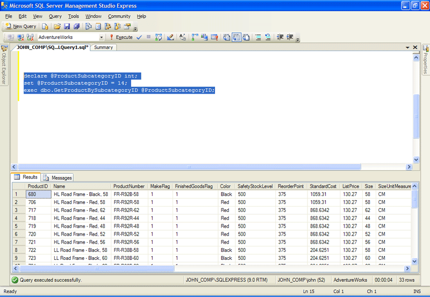
Task: Save the query with the floppy disk icon
Action: [x=67, y=26]
